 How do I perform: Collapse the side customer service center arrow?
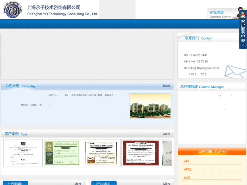tap(243, 45)
